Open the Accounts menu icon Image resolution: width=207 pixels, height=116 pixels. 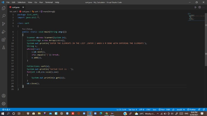click(x=4, y=96)
